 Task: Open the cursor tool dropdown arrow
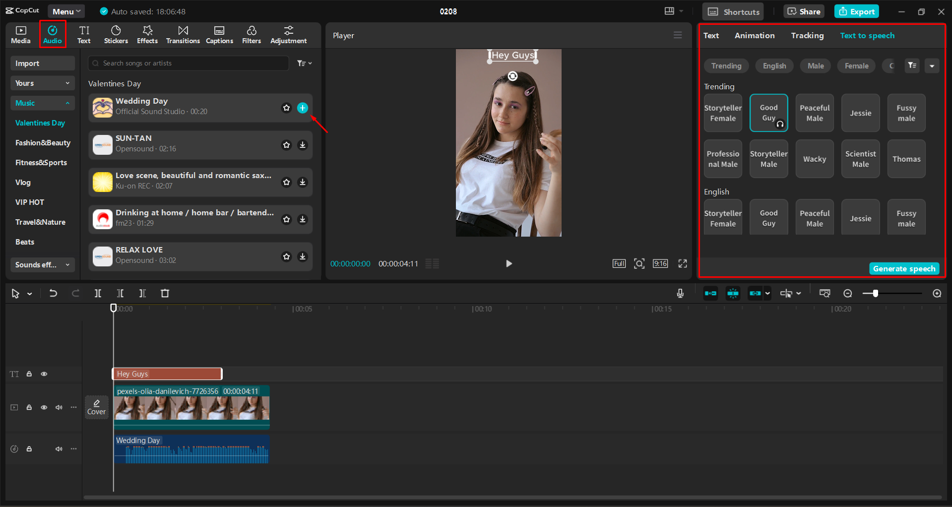29,293
